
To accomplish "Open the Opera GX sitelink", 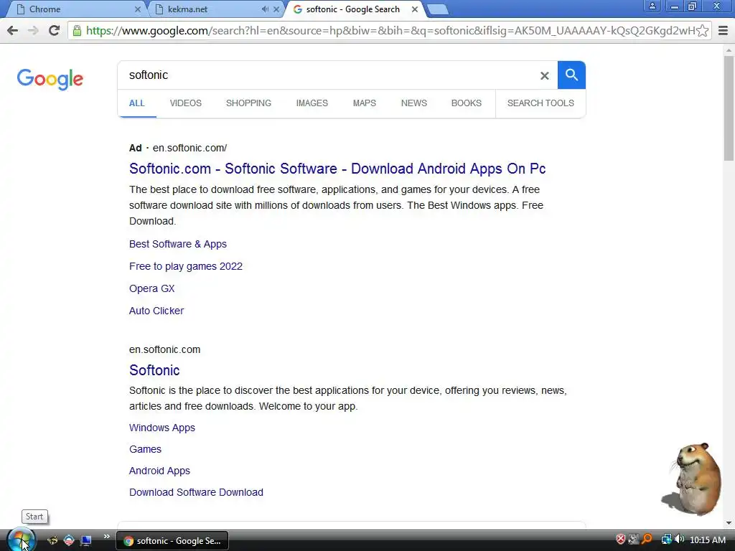I will click(x=152, y=288).
